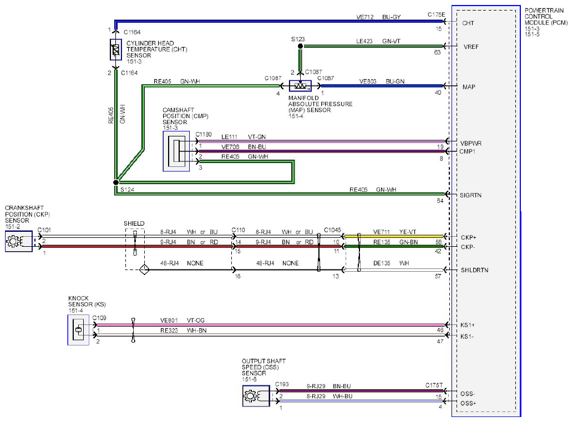The image size is (573, 422).
Task: Click the VE801 wire circuit label
Action: tap(169, 321)
